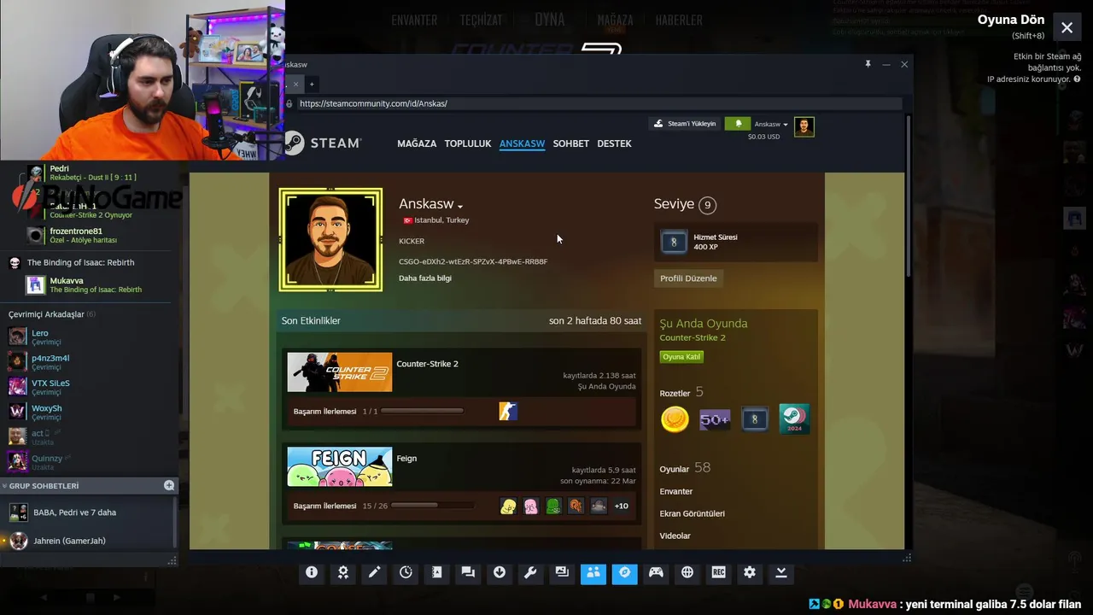Open the notes pencil icon
1093x615 pixels.
374,572
